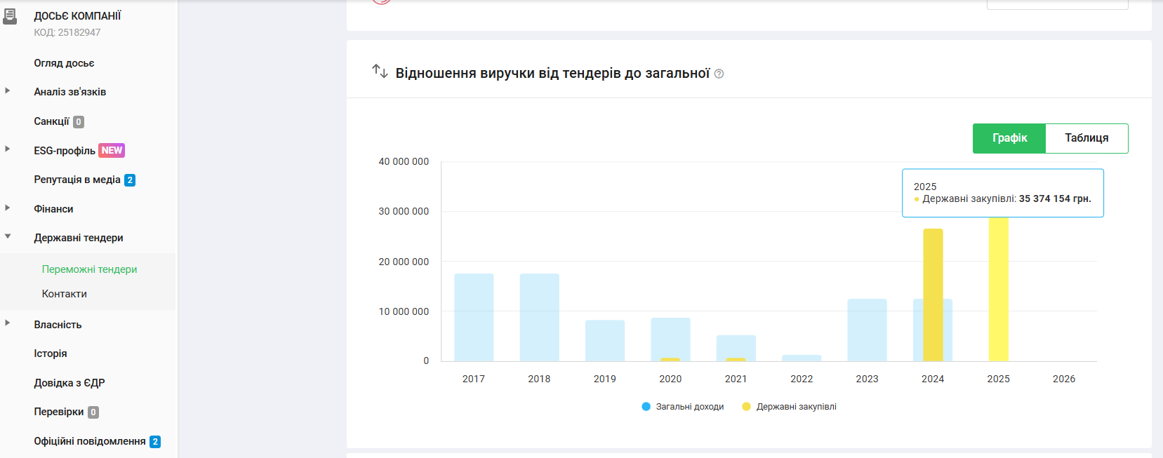Image resolution: width=1163 pixels, height=458 pixels.
Task: Toggle Державні закупівлі legend series
Action: (789, 407)
